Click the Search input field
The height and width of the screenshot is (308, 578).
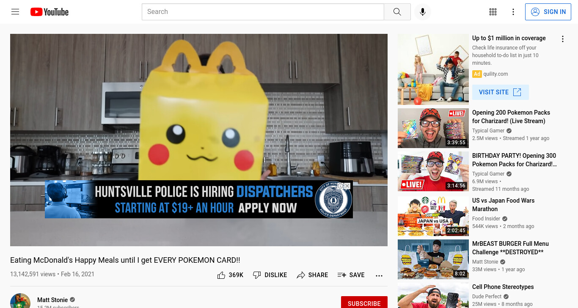[x=263, y=12]
